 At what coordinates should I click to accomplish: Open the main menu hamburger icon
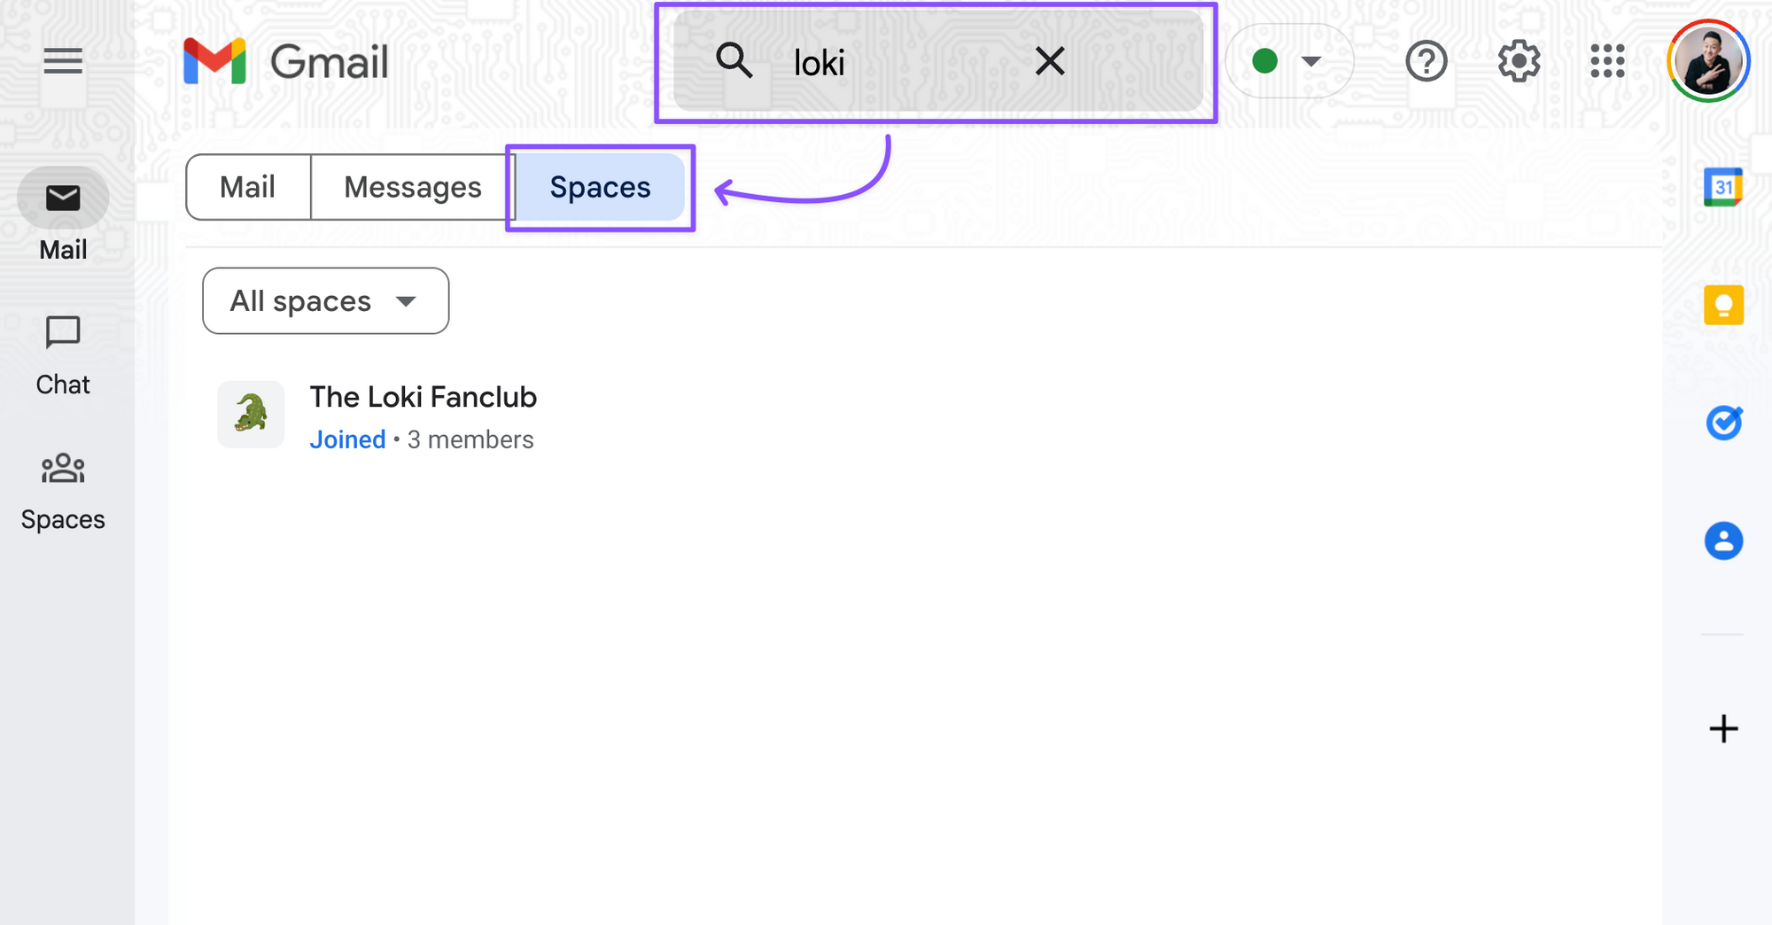point(63,61)
